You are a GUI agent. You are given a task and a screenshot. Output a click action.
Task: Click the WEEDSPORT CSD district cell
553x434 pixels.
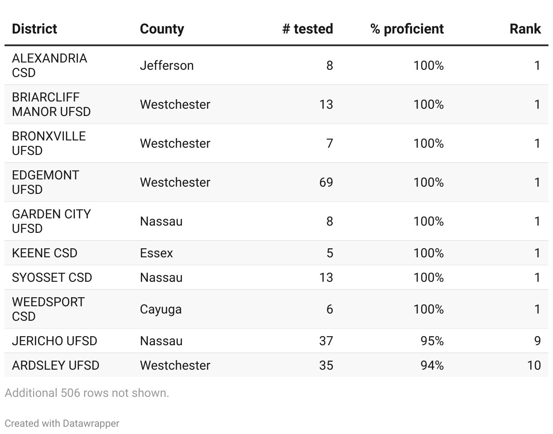[x=48, y=309]
